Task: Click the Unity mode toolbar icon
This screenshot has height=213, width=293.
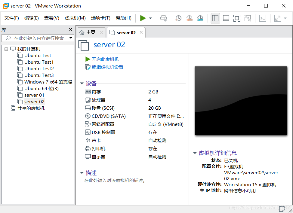Action: pos(248,18)
